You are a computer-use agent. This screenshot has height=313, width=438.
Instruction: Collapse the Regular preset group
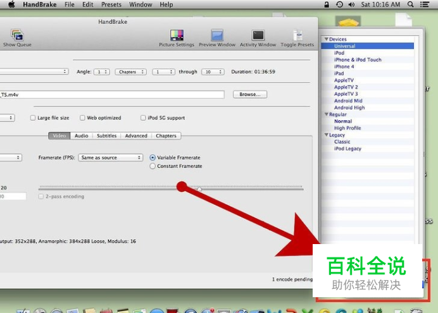pyautogui.click(x=326, y=114)
